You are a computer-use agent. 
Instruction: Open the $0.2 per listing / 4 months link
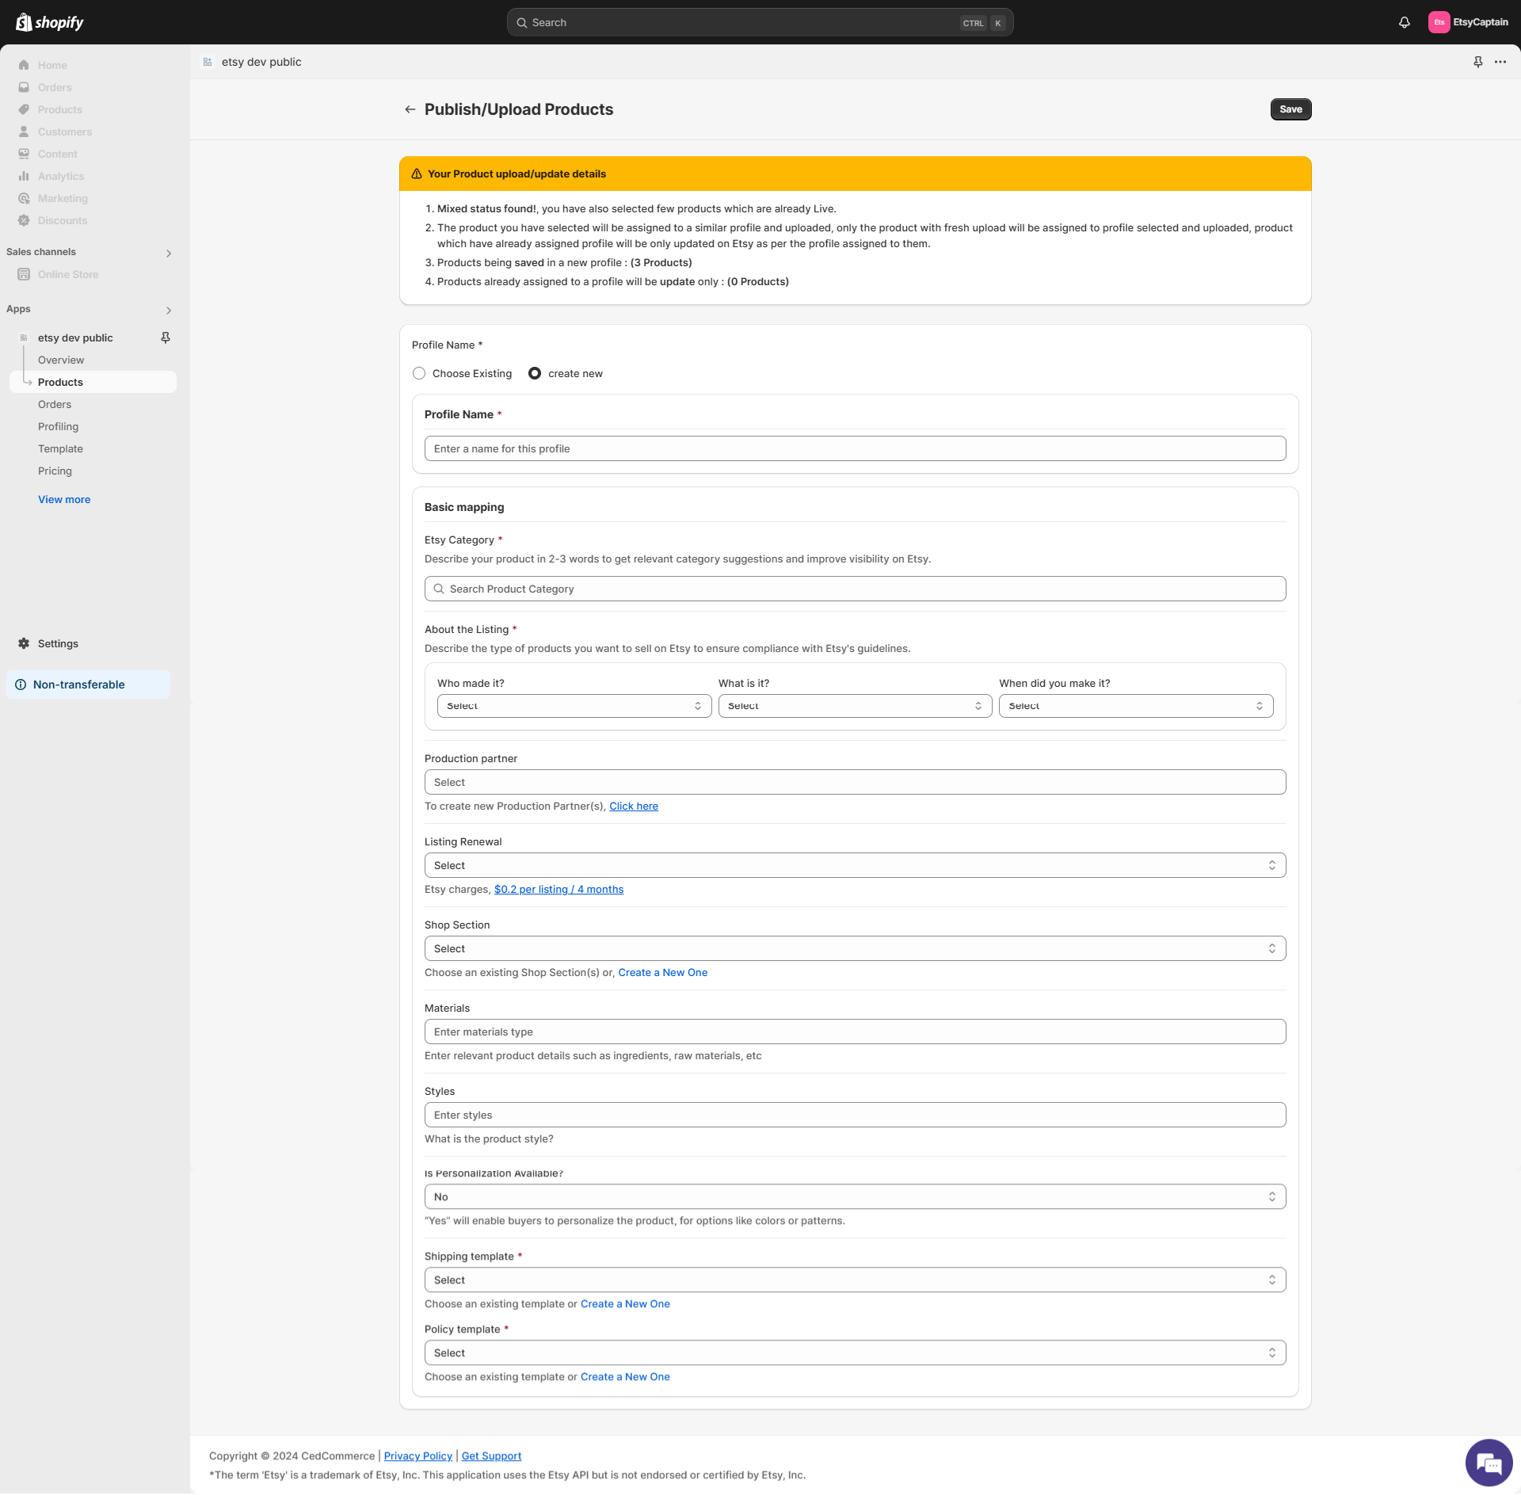coord(558,889)
